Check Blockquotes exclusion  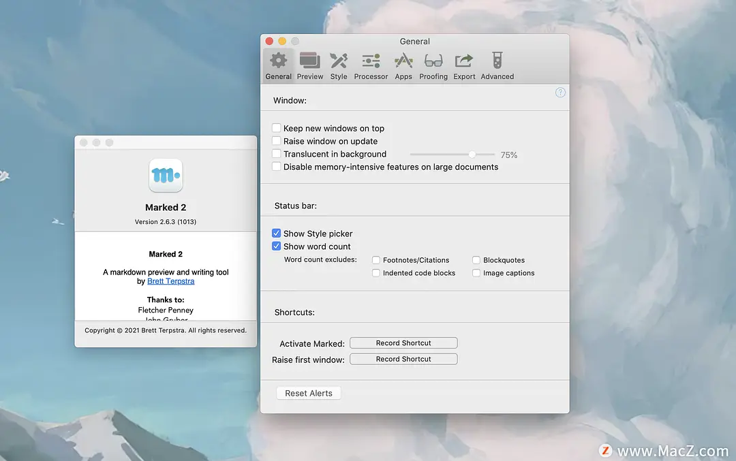tap(476, 260)
